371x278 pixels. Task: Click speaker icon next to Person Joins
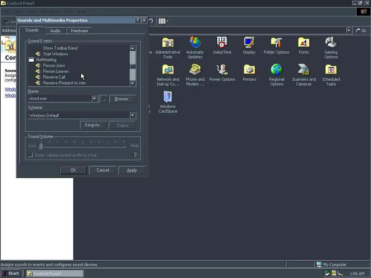click(x=38, y=66)
